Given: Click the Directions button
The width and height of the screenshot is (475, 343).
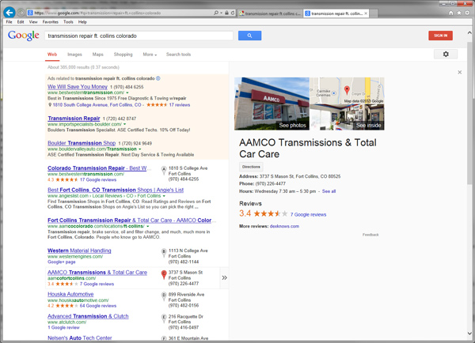Looking at the screenshot, I should pos(251,167).
